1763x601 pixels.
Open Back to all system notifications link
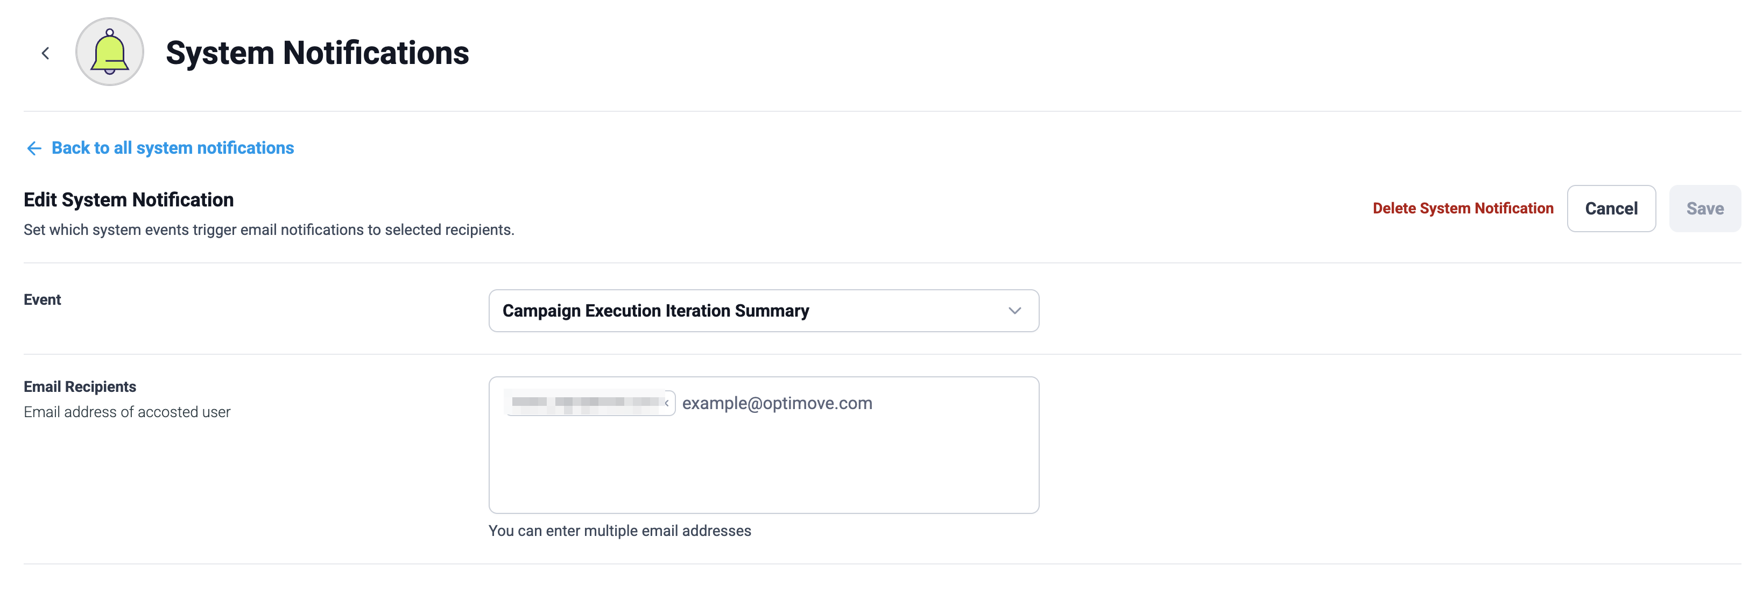tap(172, 148)
